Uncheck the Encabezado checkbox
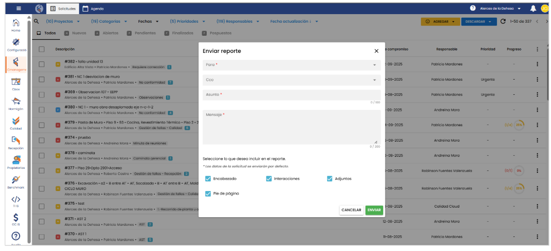This screenshot has height=251, width=551. tap(208, 178)
